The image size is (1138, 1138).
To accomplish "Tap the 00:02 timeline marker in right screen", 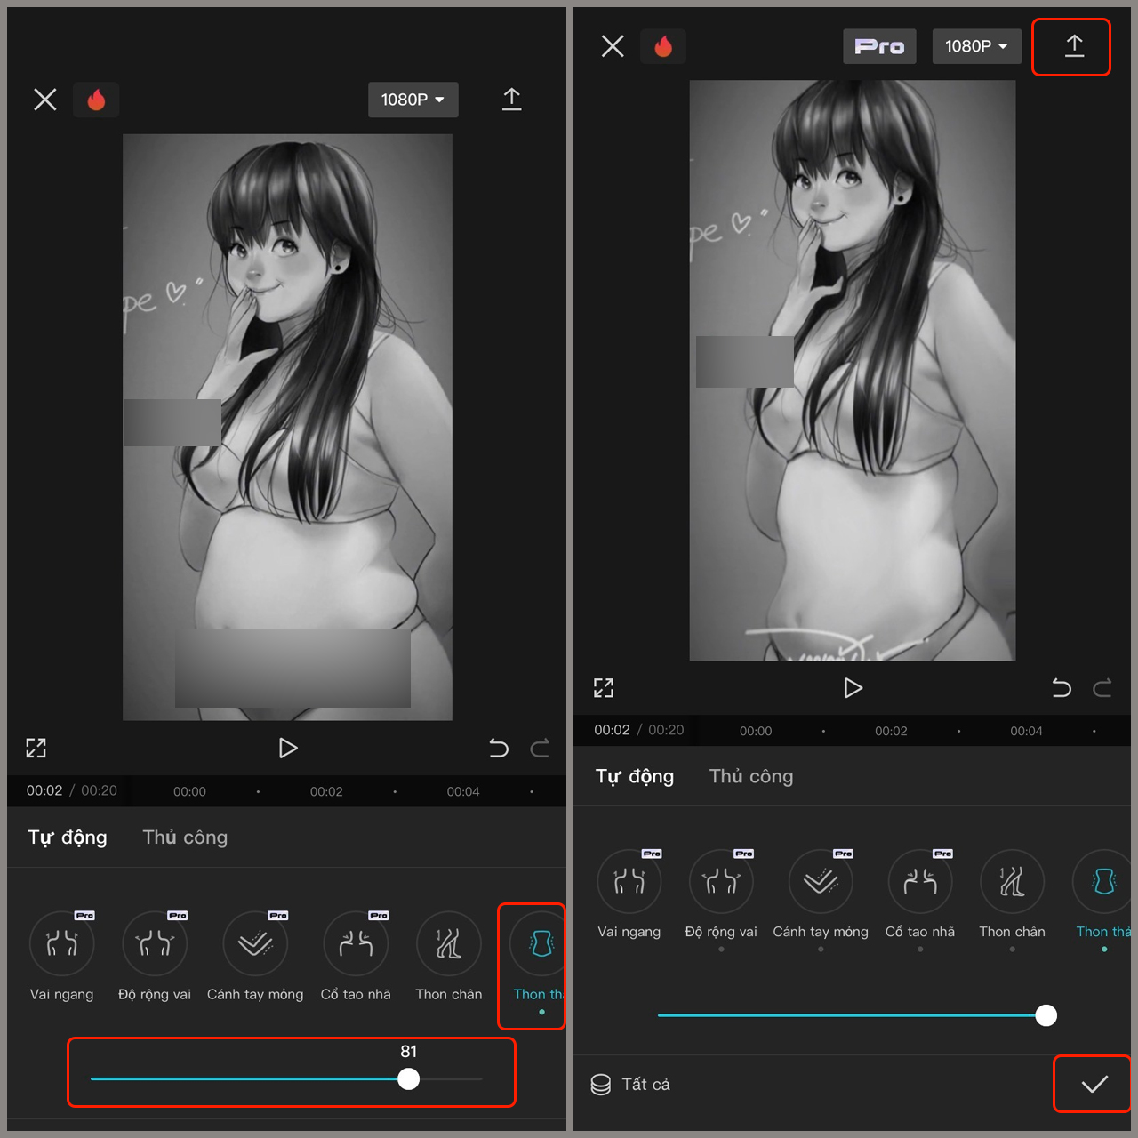I will point(891,731).
